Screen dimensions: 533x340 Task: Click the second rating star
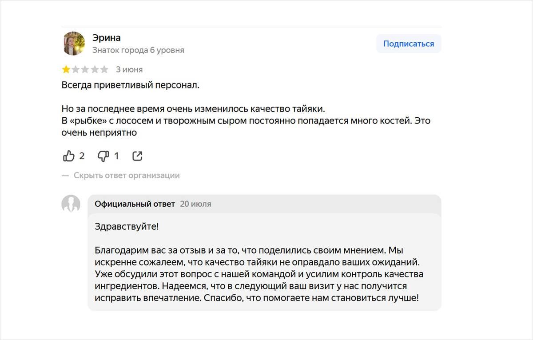(75, 69)
